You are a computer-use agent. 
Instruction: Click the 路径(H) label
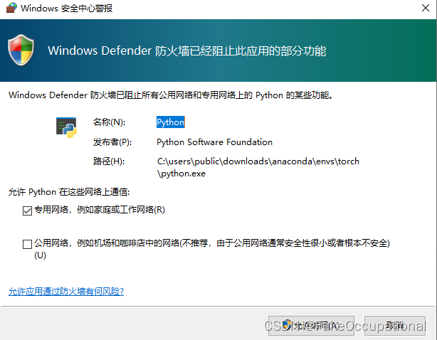tap(109, 161)
